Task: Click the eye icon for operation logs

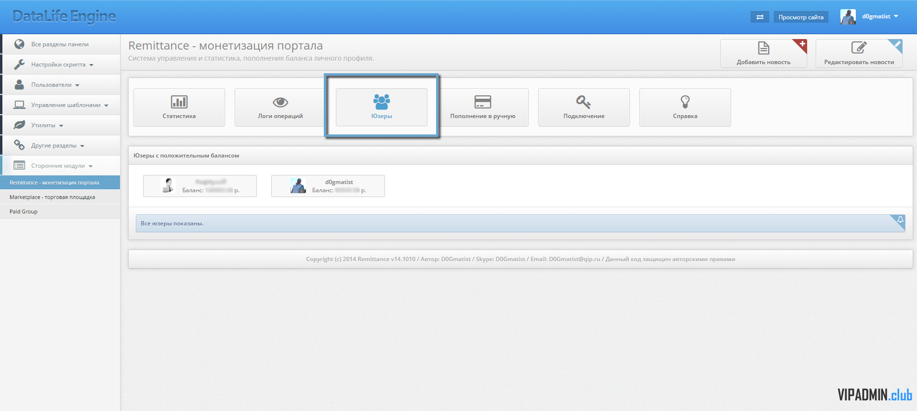Action: 280,102
